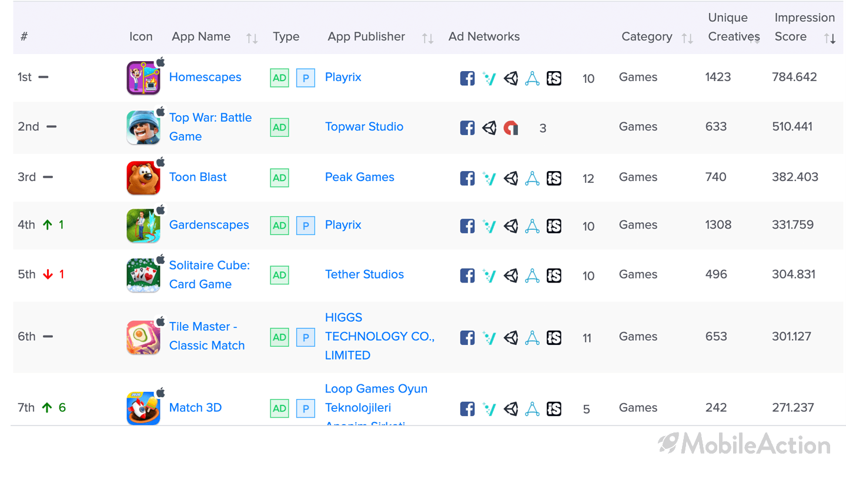
Task: Sort table by Category arrows
Action: coord(687,39)
